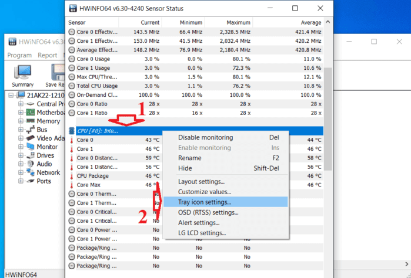Click the CPU [#0] chip icon

pyautogui.click(x=72, y=131)
